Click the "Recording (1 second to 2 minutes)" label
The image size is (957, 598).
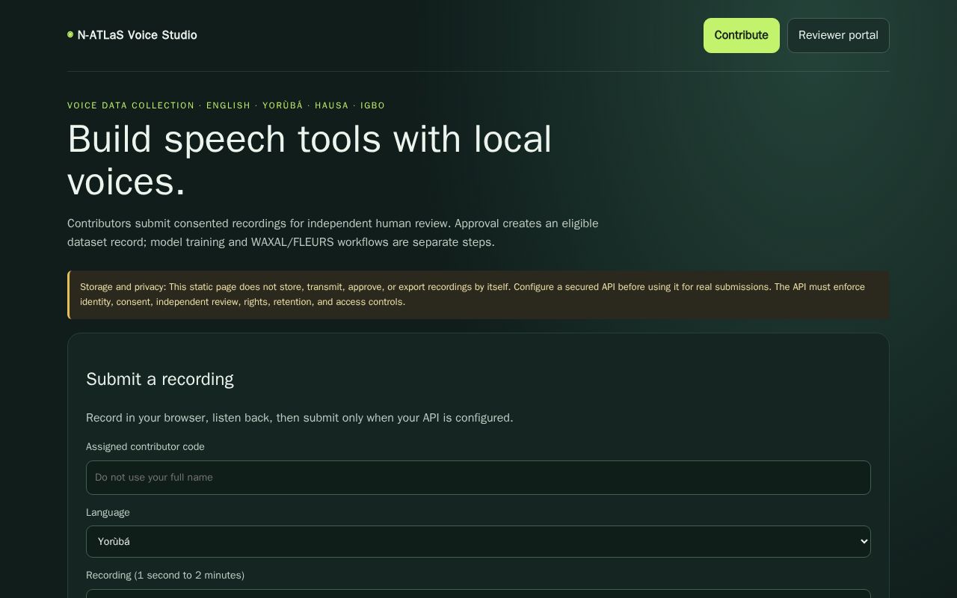click(x=165, y=576)
